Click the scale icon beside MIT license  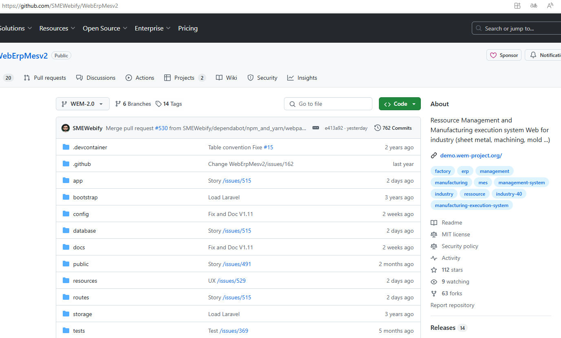[434, 234]
